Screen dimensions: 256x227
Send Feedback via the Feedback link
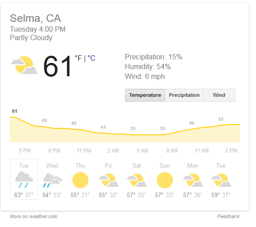point(228,217)
